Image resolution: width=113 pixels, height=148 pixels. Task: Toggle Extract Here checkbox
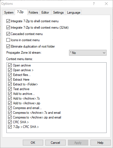10,80
